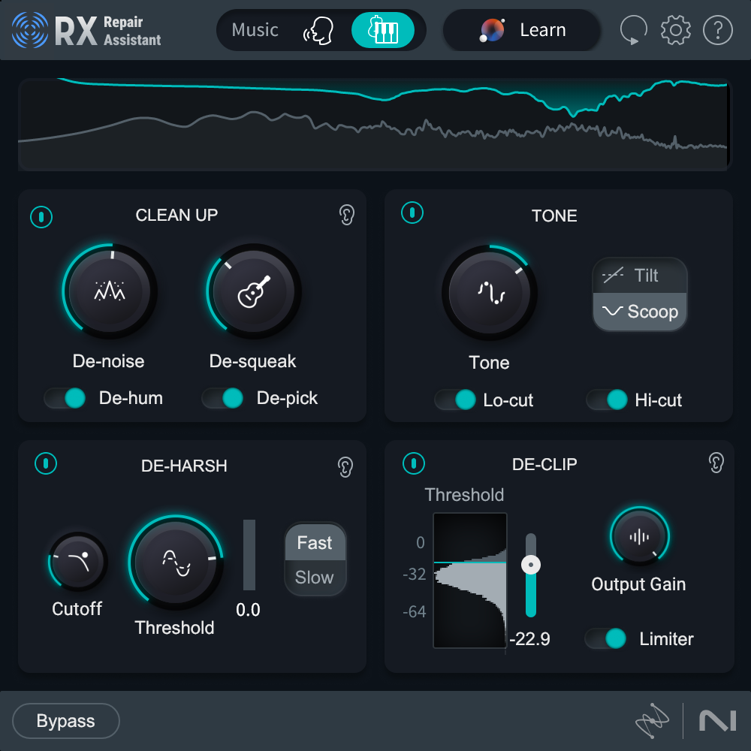Click the De-Clip ear monitor icon
The image size is (751, 751).
(716, 464)
